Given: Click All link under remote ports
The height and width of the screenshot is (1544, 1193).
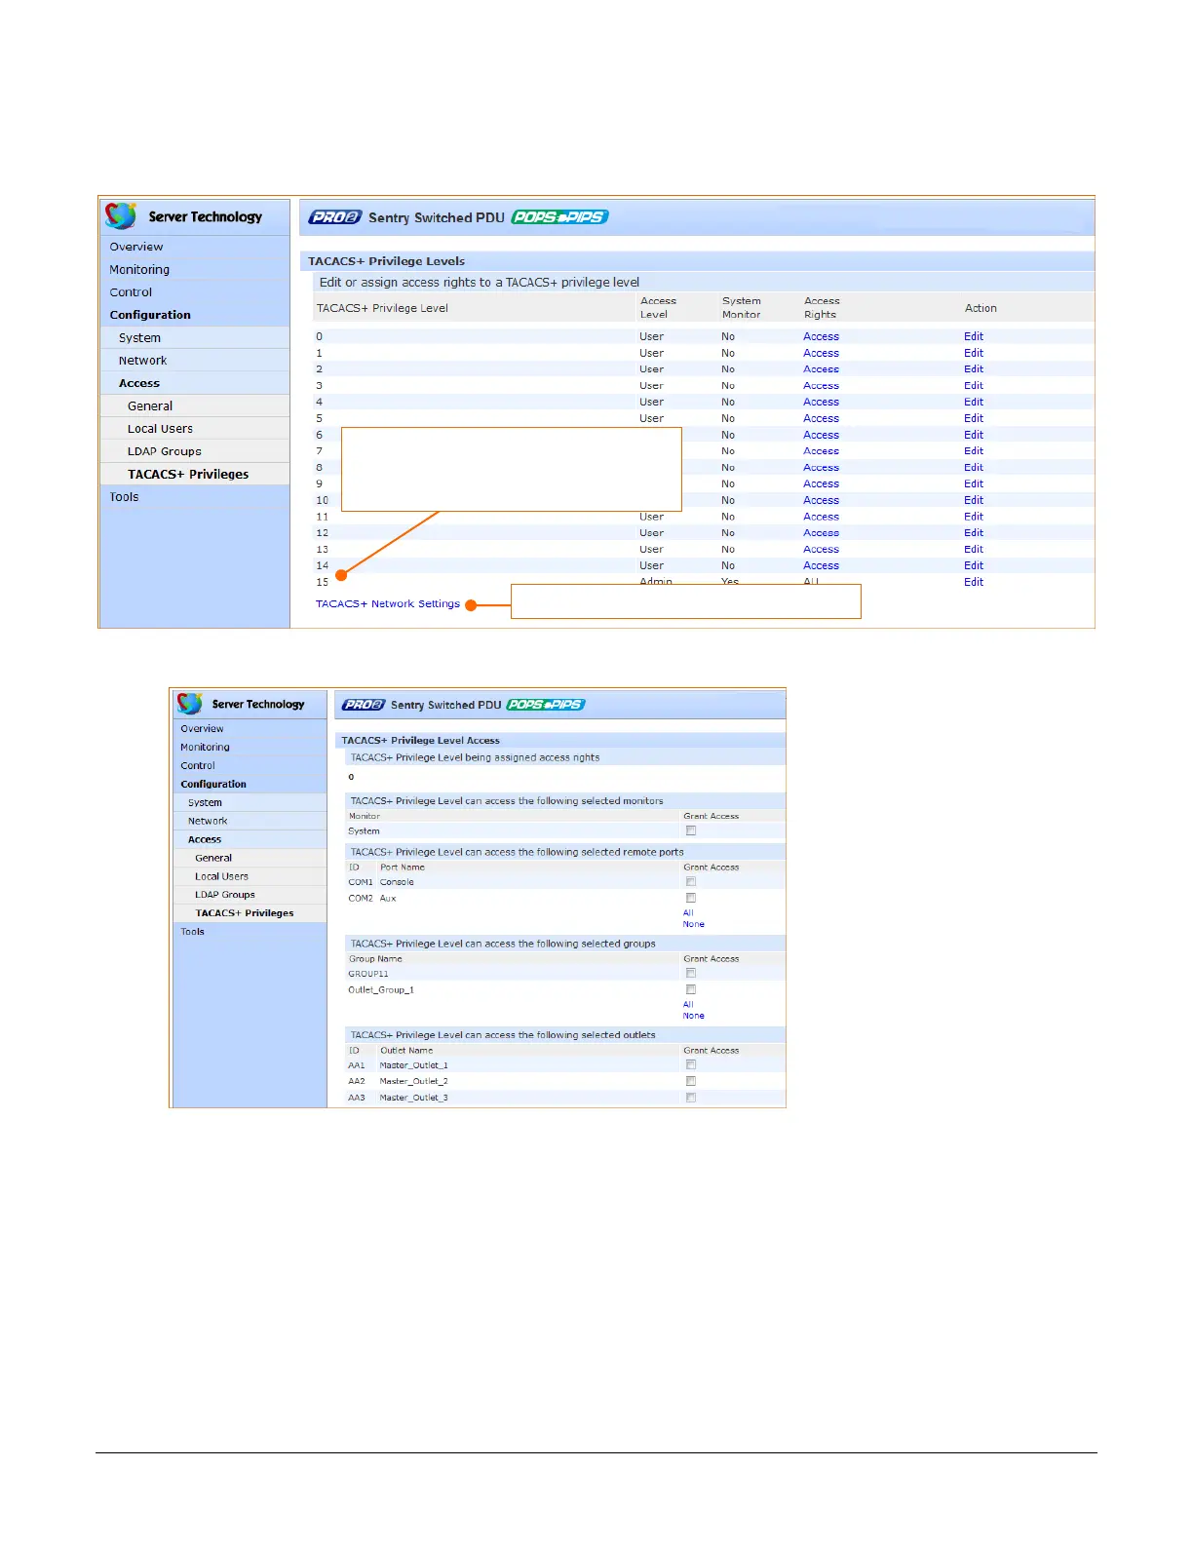Looking at the screenshot, I should pyautogui.click(x=688, y=913).
